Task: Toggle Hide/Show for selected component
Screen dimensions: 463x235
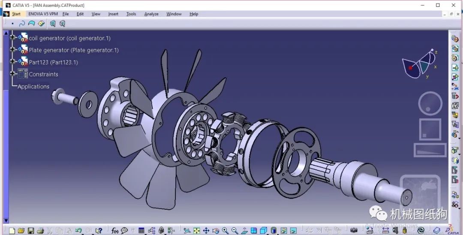Action: tap(283, 231)
